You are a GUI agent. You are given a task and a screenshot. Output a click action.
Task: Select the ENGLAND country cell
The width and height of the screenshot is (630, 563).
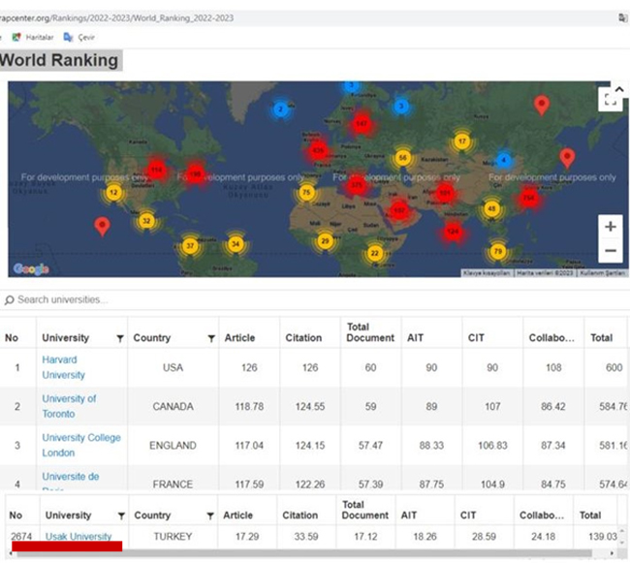tap(173, 446)
